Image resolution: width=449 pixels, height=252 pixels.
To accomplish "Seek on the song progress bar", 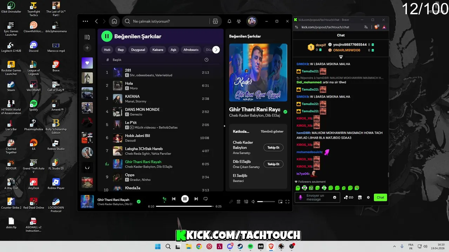I will (x=185, y=206).
